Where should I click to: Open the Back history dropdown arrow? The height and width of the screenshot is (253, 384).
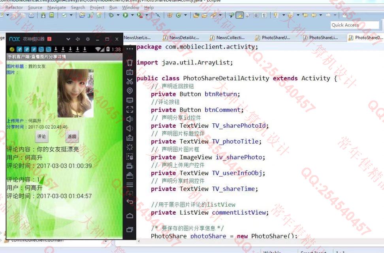point(320,15)
